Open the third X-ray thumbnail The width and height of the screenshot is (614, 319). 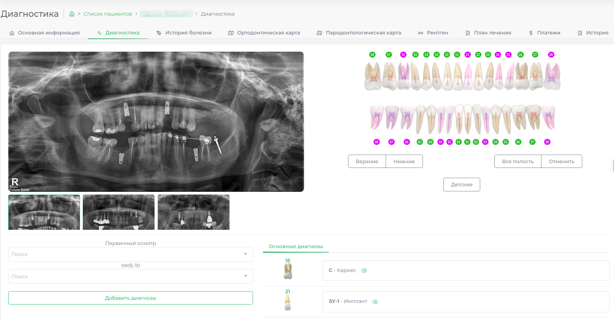coord(193,212)
